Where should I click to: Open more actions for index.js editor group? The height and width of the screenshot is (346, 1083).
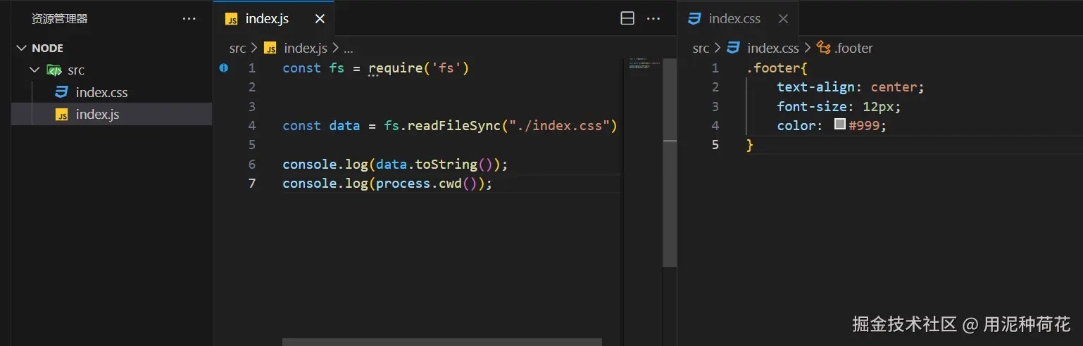point(653,19)
